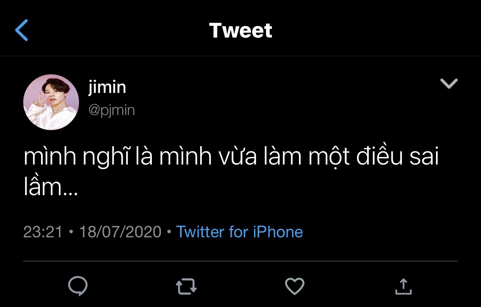Reply to jimin's tweet

[78, 286]
